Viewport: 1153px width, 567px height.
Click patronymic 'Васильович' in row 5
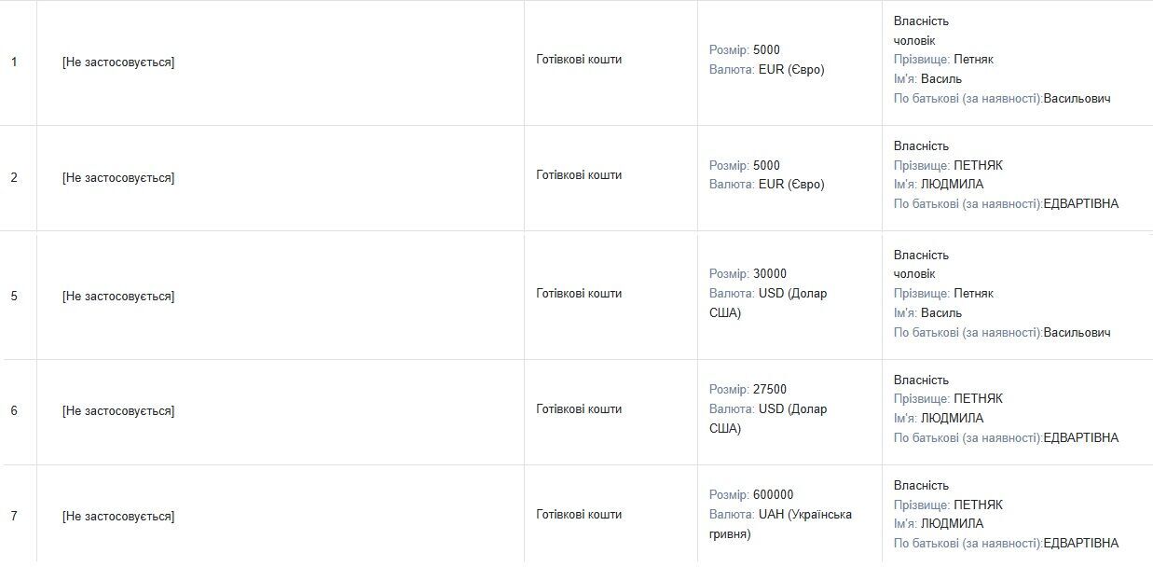(1078, 333)
